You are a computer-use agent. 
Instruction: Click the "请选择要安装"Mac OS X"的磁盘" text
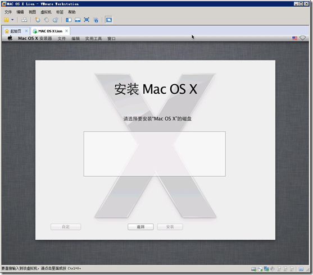(x=157, y=119)
